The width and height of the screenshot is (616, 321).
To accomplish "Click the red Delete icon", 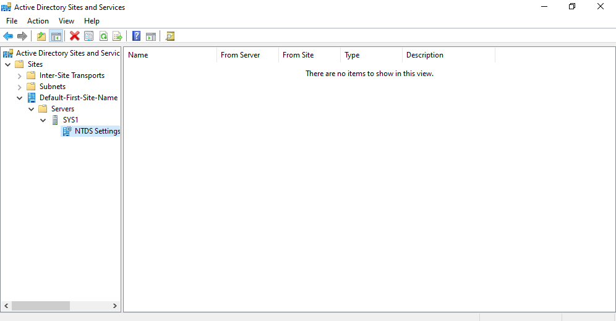I will pyautogui.click(x=75, y=36).
